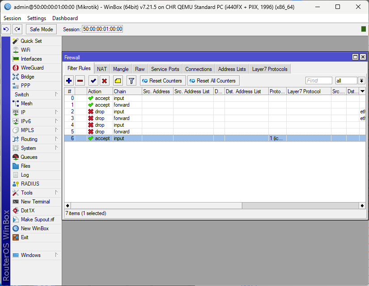Switch to the Address Lists tab
Screen dimensions: 369x286
click(232, 69)
